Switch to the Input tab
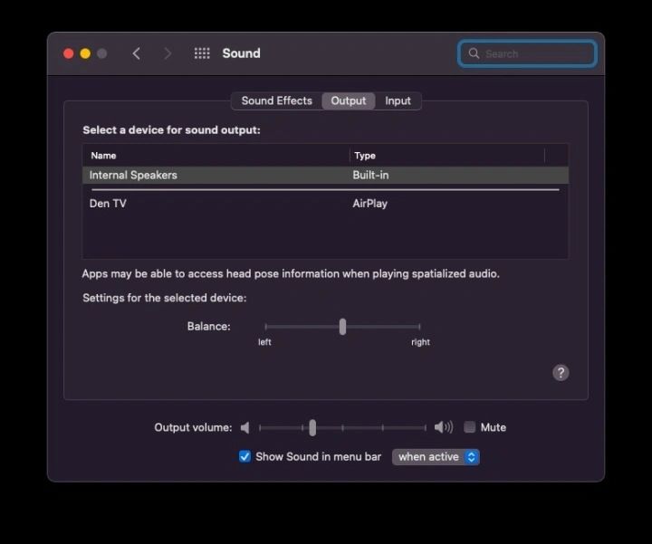 click(398, 100)
